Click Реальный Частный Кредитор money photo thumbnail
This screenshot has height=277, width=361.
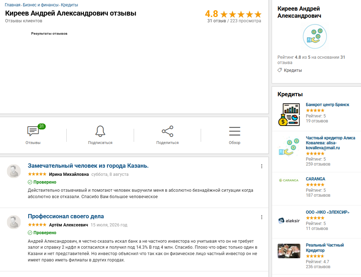(289, 251)
